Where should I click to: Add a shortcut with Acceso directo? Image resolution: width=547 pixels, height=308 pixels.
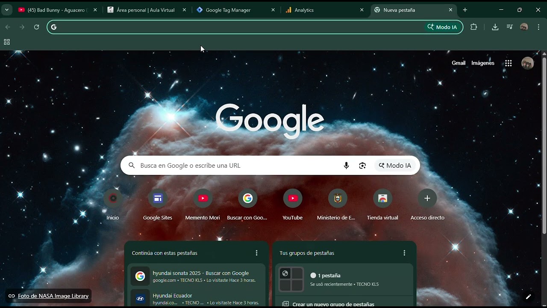(427, 205)
